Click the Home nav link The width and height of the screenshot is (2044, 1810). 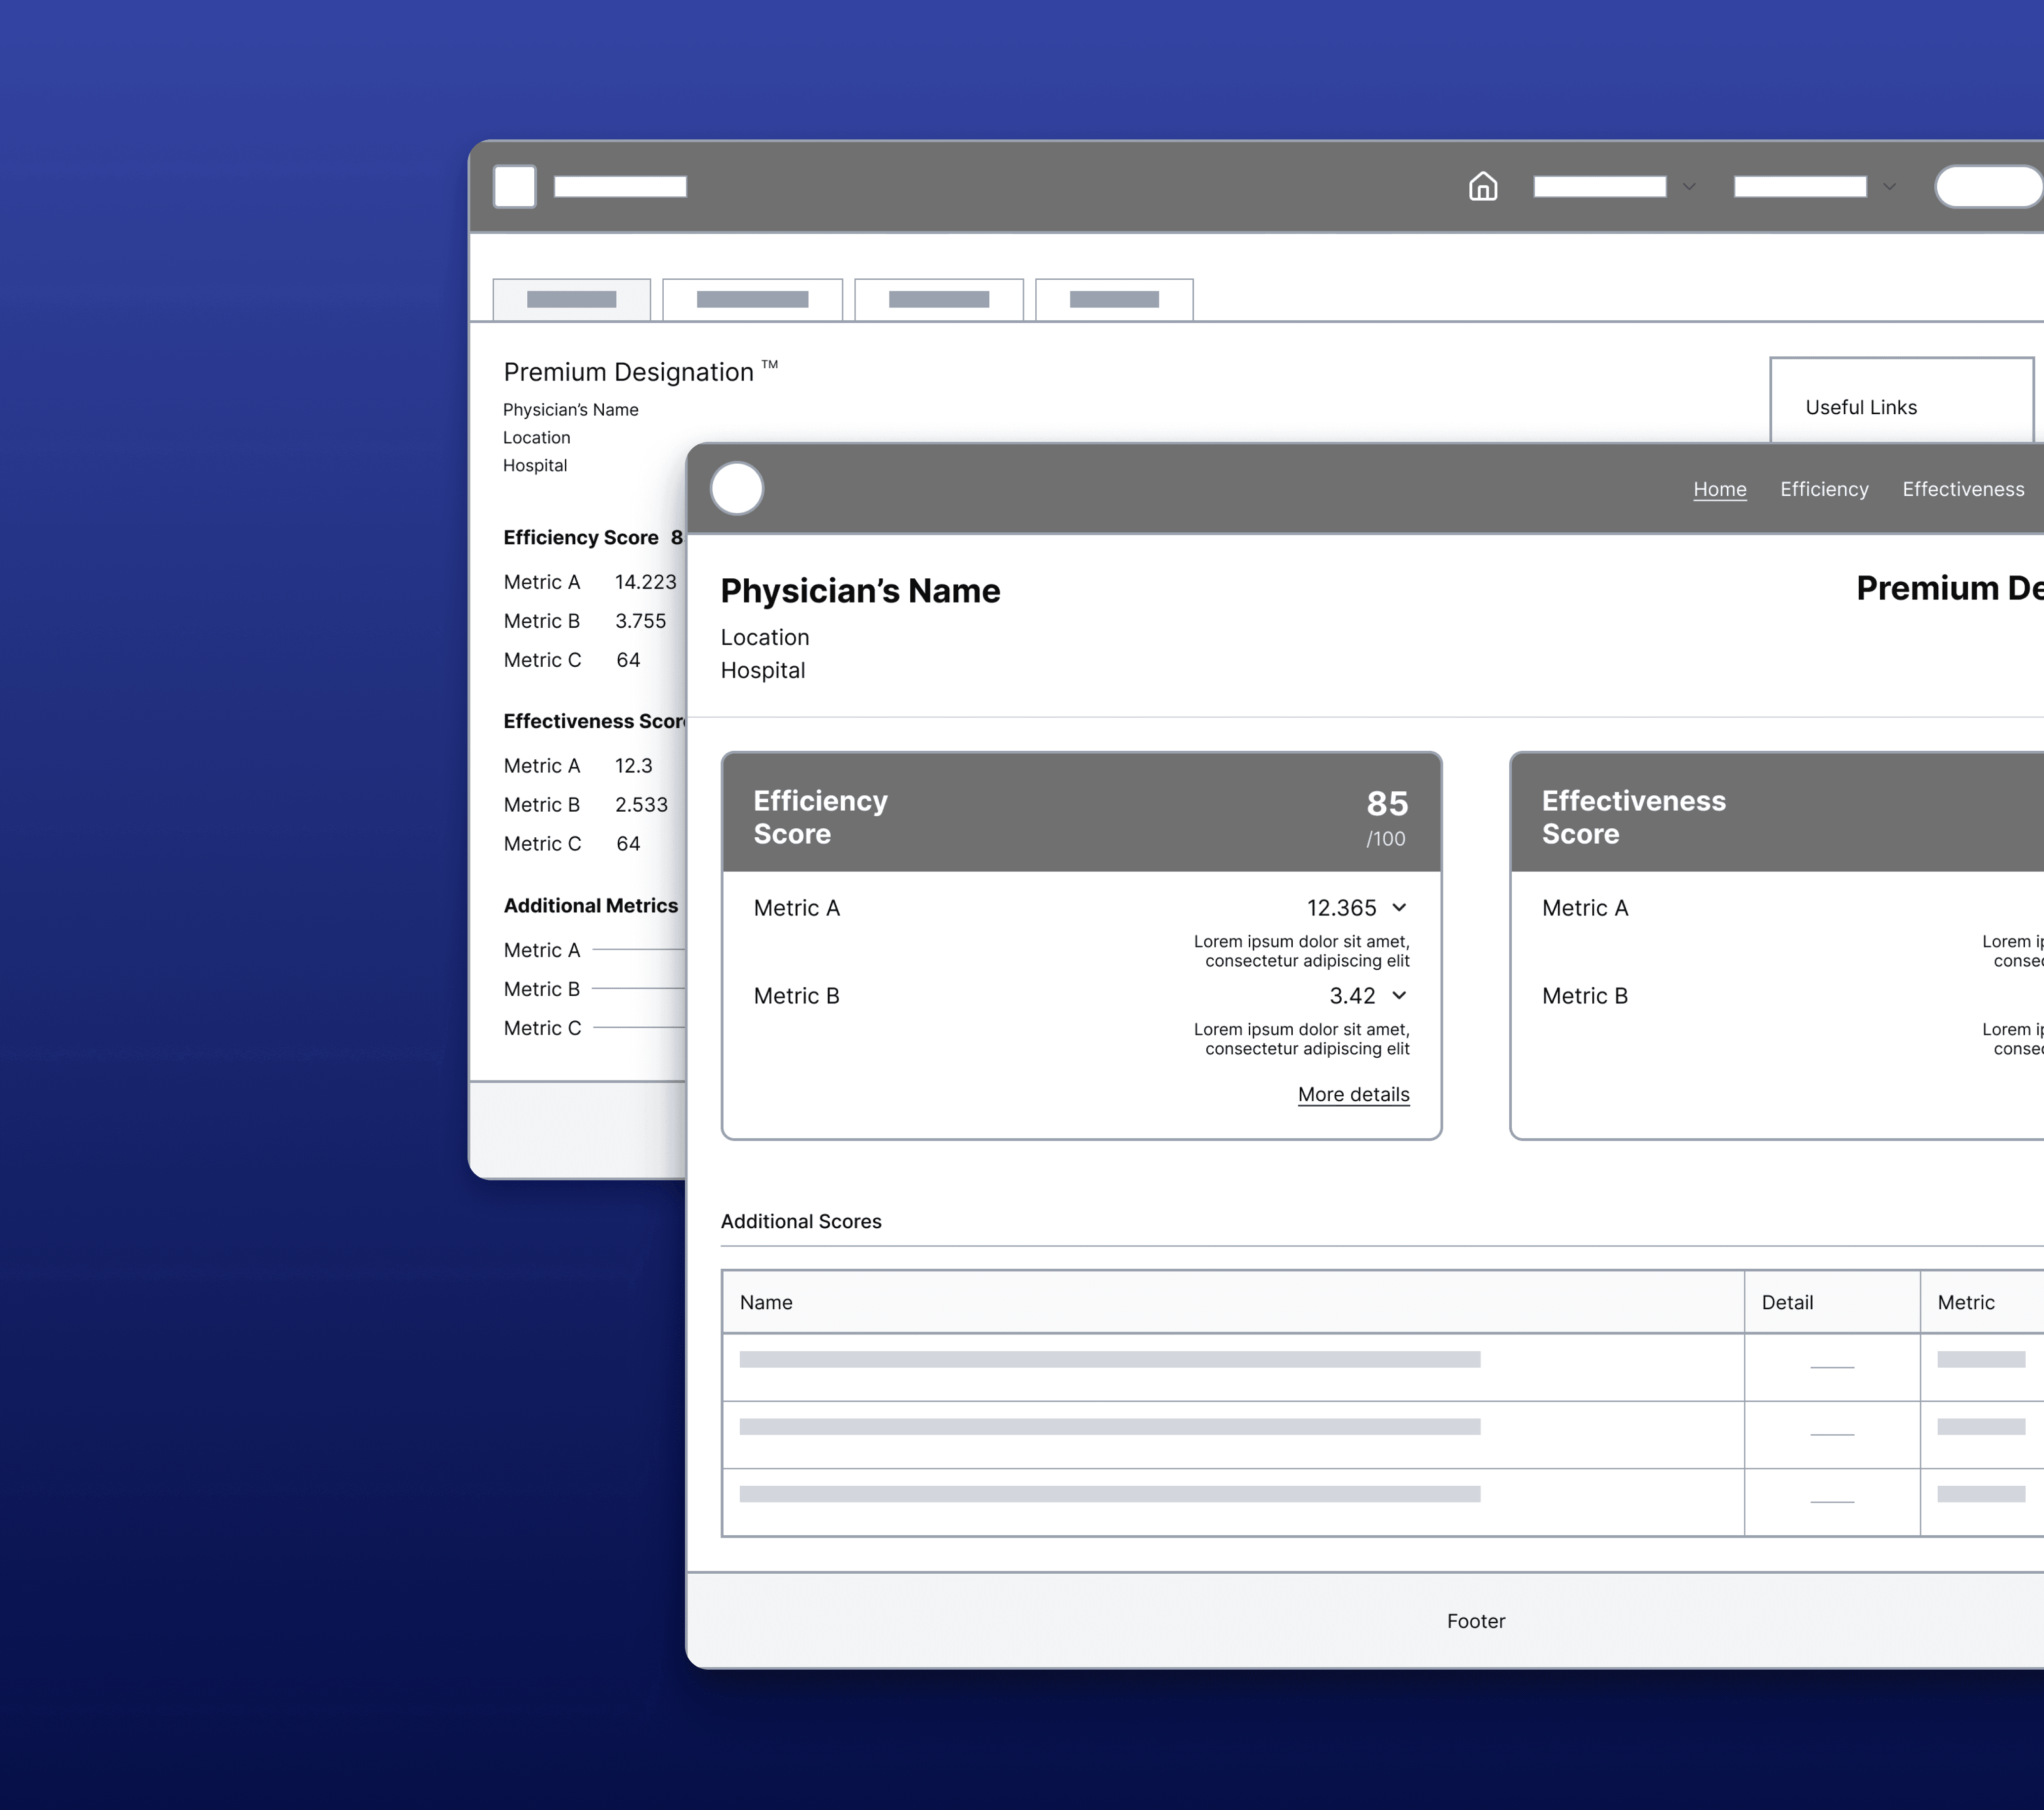[x=1719, y=489]
